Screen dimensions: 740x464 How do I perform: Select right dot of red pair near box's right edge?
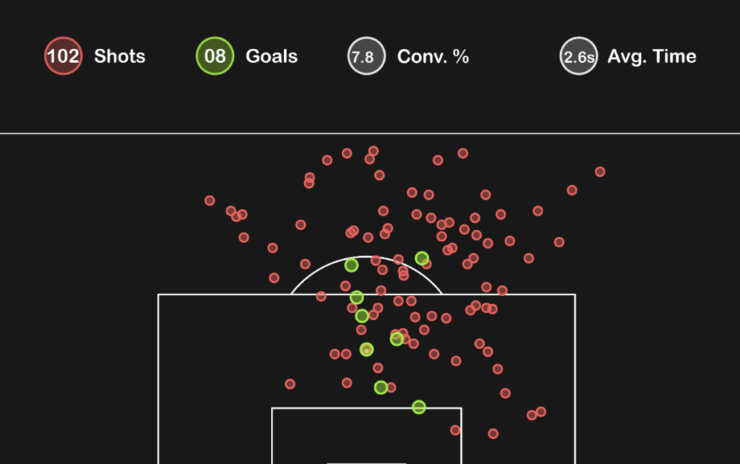coord(541,411)
